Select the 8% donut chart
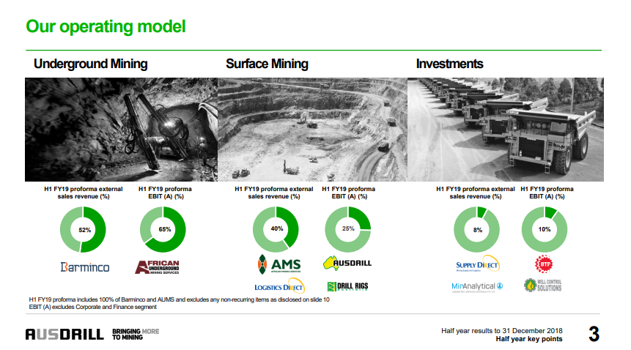The image size is (631, 350). [477, 229]
